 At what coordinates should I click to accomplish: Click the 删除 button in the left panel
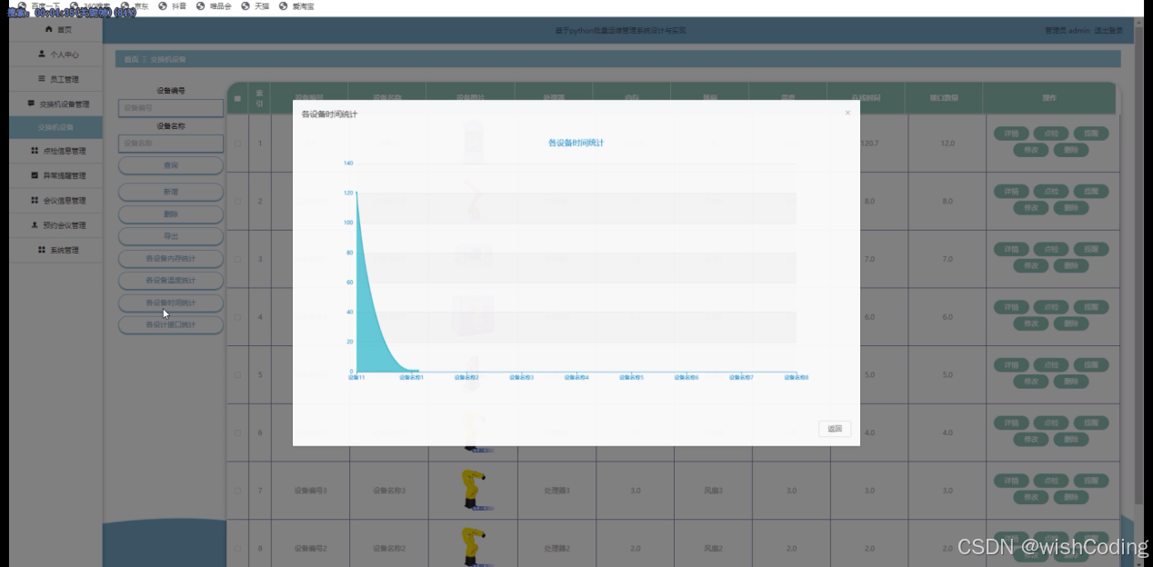pyautogui.click(x=171, y=214)
